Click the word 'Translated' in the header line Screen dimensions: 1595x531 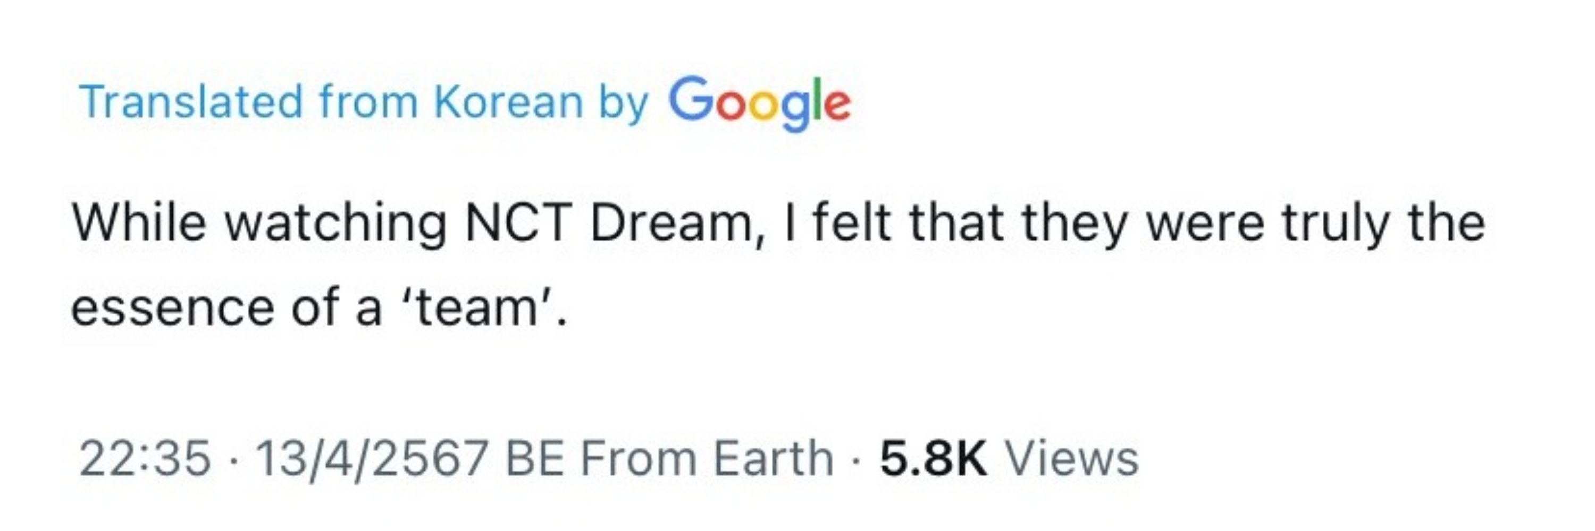click(x=191, y=101)
